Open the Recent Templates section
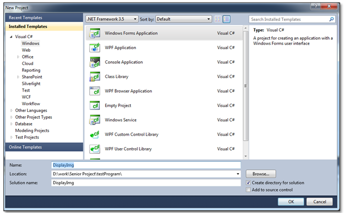Screen dimensions: 344x213 pos(44,17)
